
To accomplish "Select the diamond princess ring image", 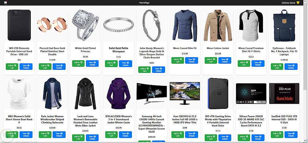I will coord(85,25).
